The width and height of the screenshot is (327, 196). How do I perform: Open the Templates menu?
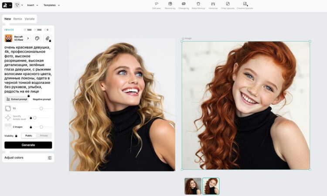[51, 5]
